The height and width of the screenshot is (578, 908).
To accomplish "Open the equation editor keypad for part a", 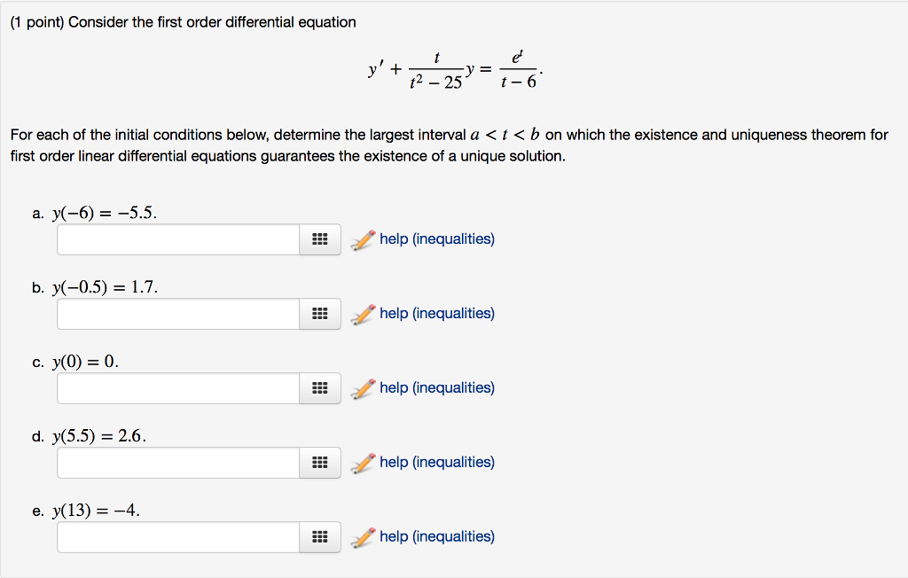I will tap(321, 239).
